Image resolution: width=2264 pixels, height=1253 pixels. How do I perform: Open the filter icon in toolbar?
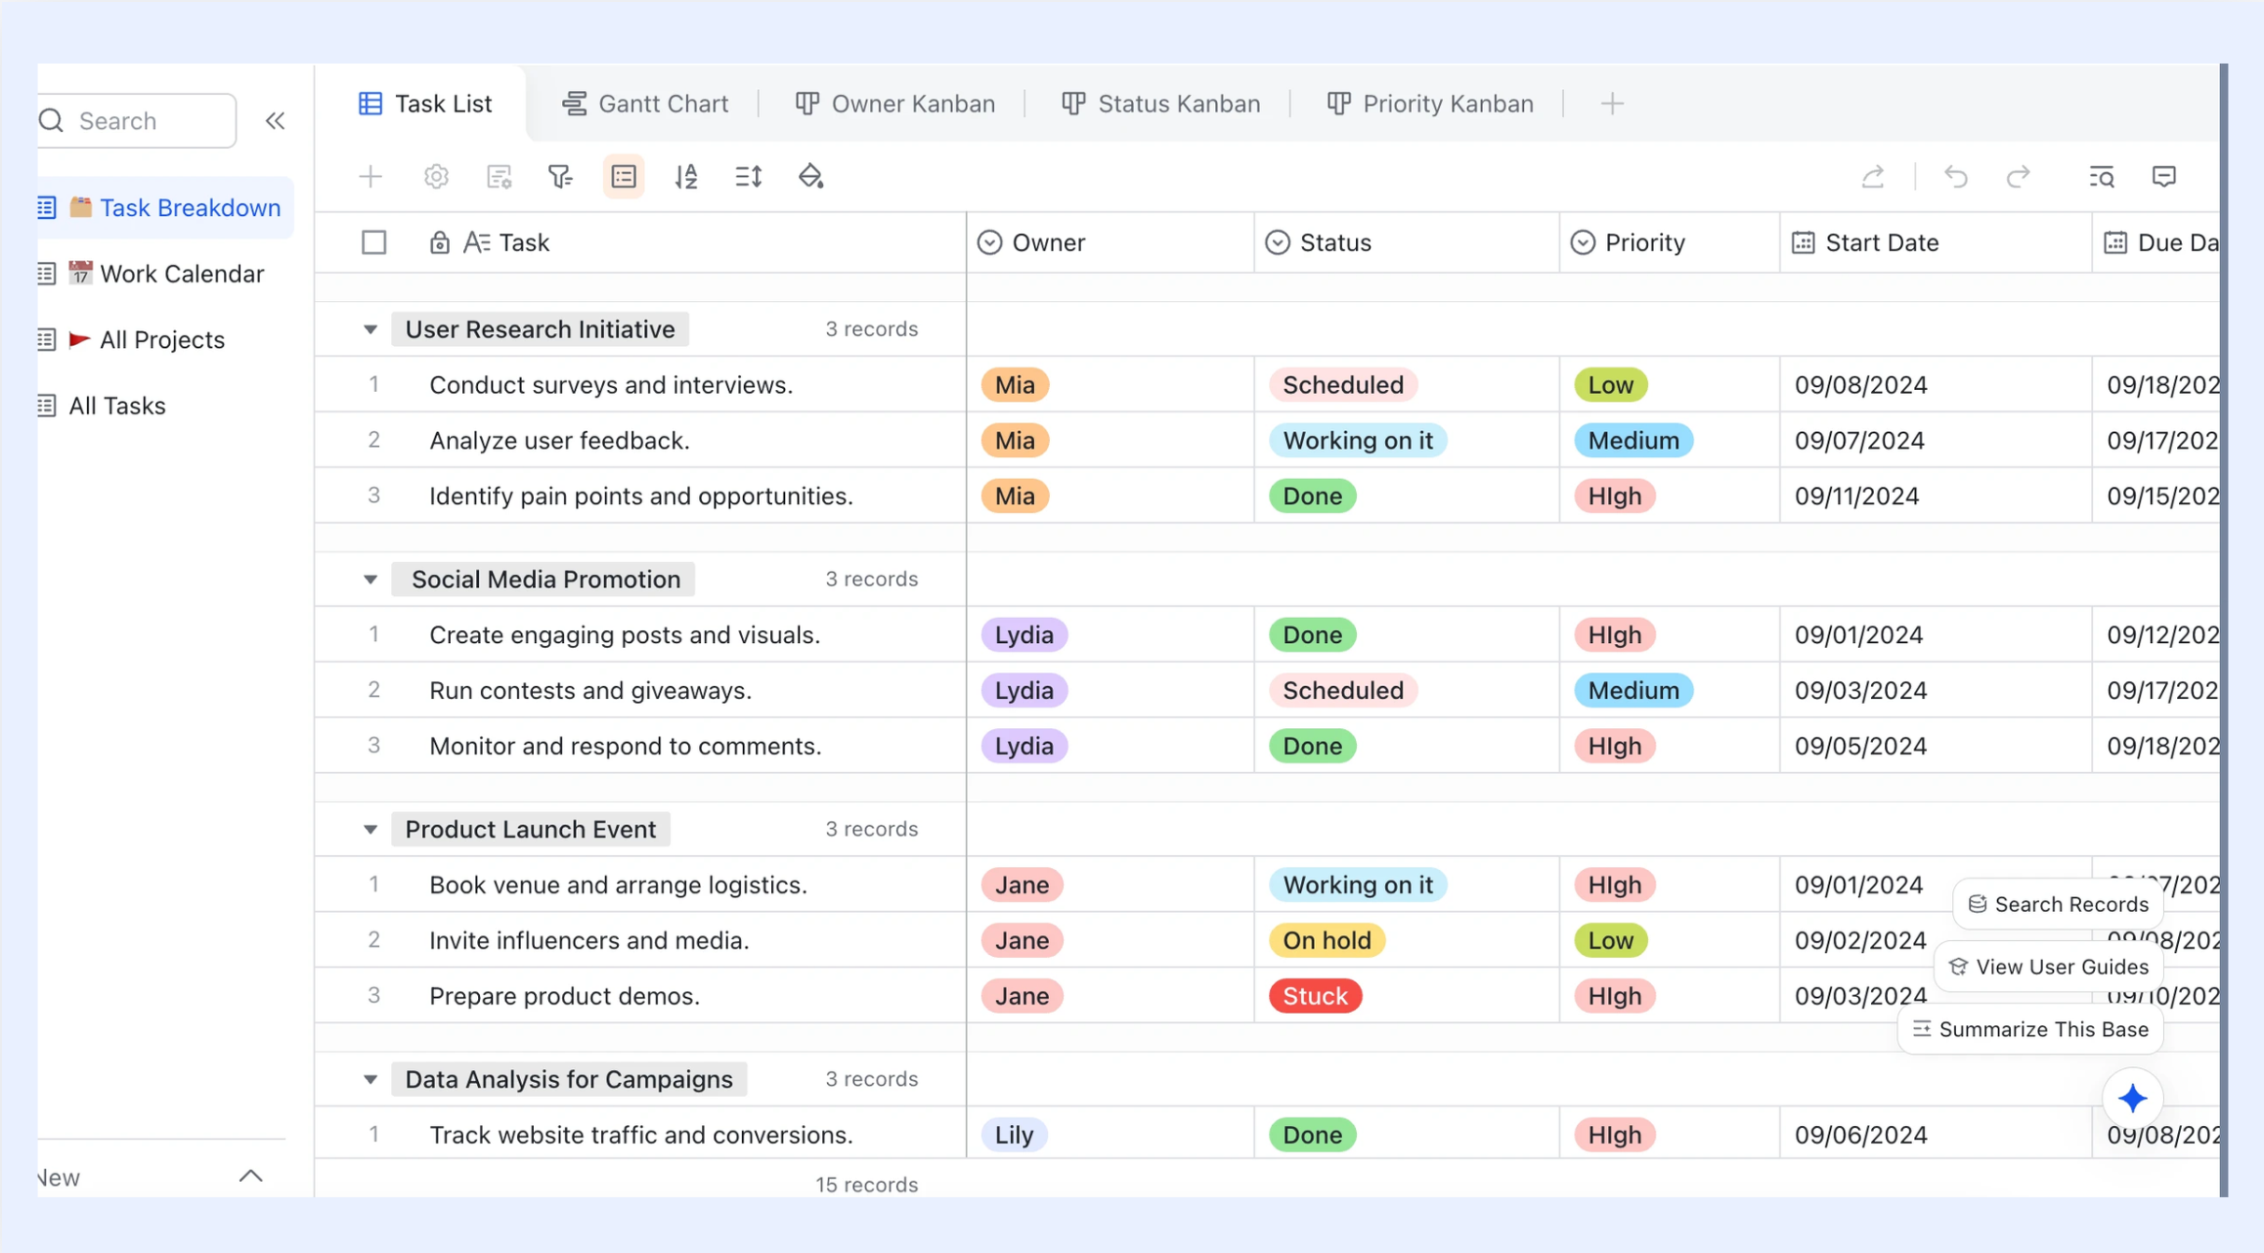pos(560,176)
